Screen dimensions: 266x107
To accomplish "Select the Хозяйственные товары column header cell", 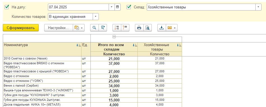I will pyautogui.click(x=160, y=47).
